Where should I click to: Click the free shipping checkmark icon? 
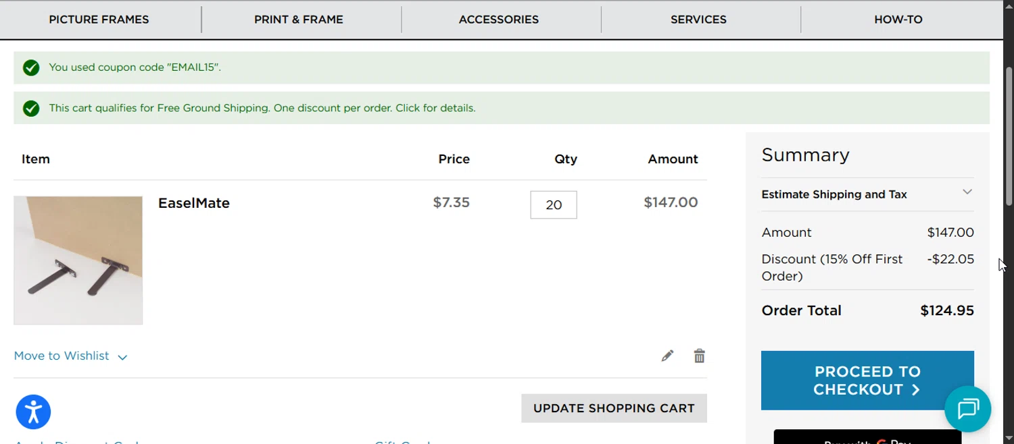(x=31, y=108)
